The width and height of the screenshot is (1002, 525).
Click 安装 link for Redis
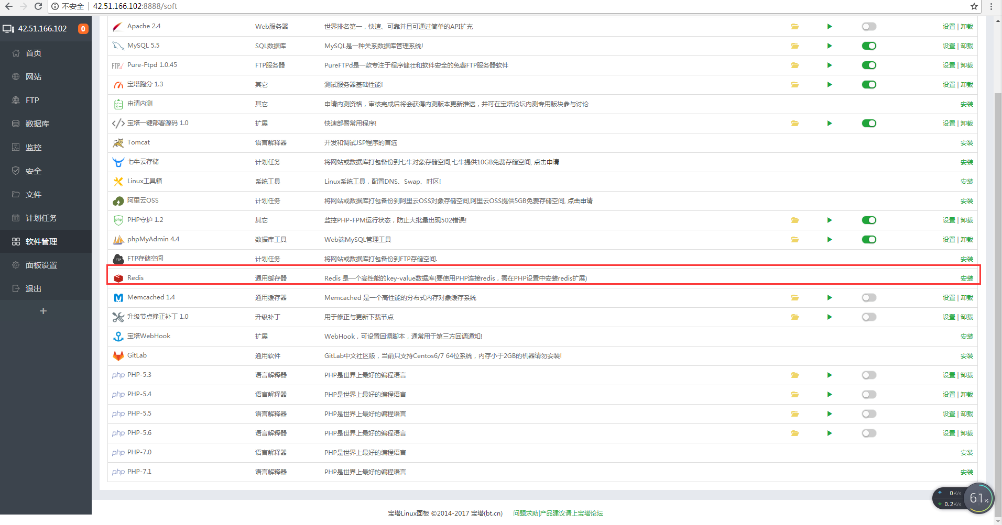pyautogui.click(x=967, y=278)
